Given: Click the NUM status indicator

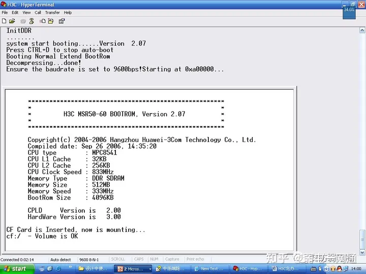Looking at the screenshot, I should coord(154,259).
